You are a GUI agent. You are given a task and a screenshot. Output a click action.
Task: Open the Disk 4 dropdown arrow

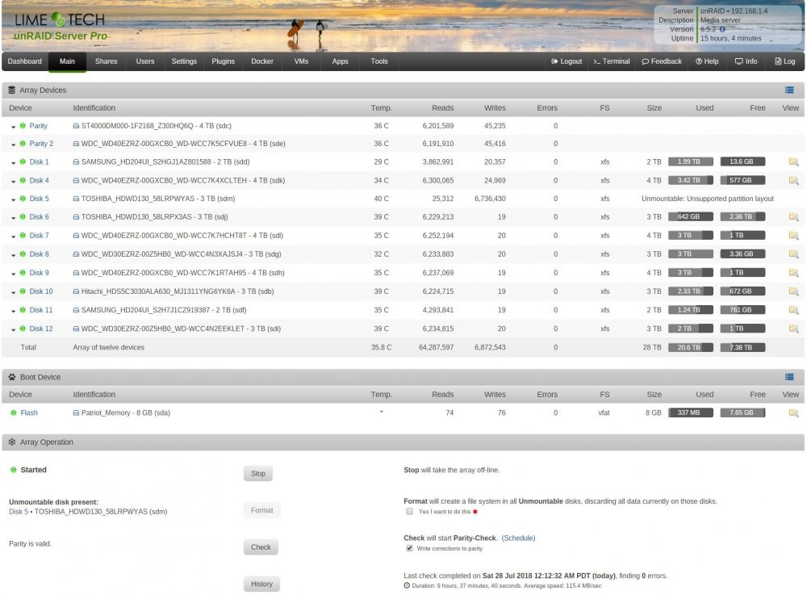pyautogui.click(x=14, y=182)
